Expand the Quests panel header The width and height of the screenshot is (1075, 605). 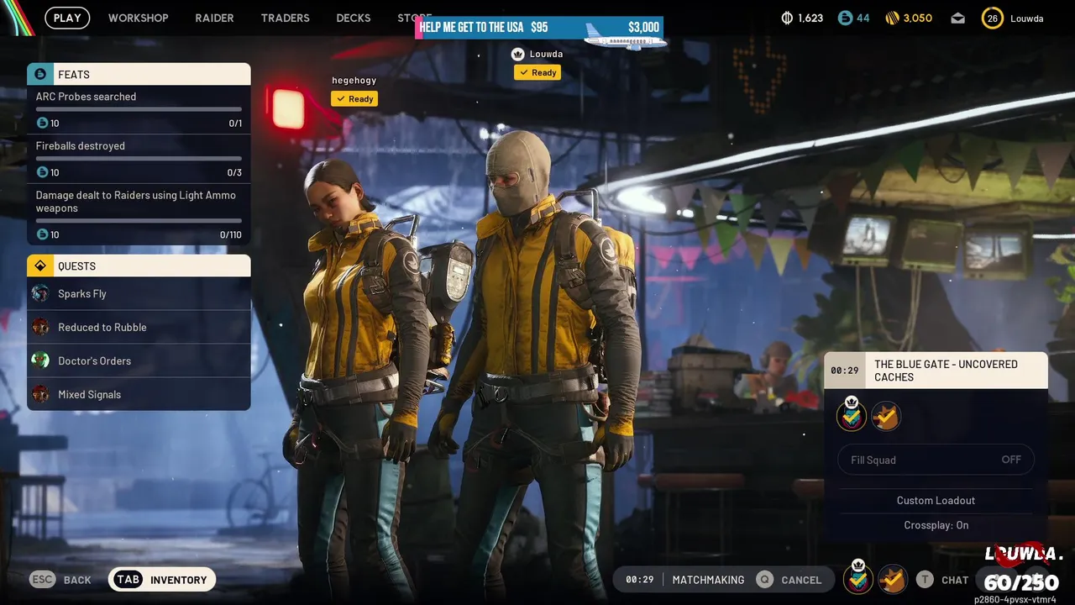click(x=139, y=266)
